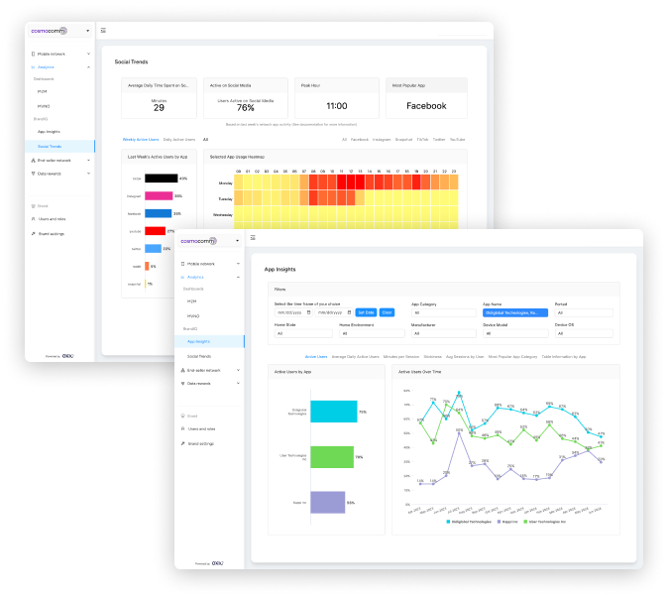Switch to Most Popular App Category tab
Screen dimensions: 668x599
tap(512, 356)
